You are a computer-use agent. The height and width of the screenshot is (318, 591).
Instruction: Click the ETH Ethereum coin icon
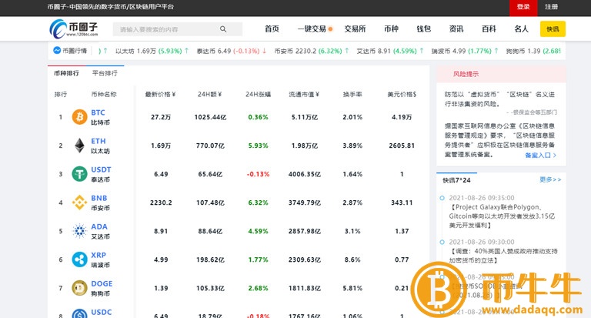(x=79, y=146)
